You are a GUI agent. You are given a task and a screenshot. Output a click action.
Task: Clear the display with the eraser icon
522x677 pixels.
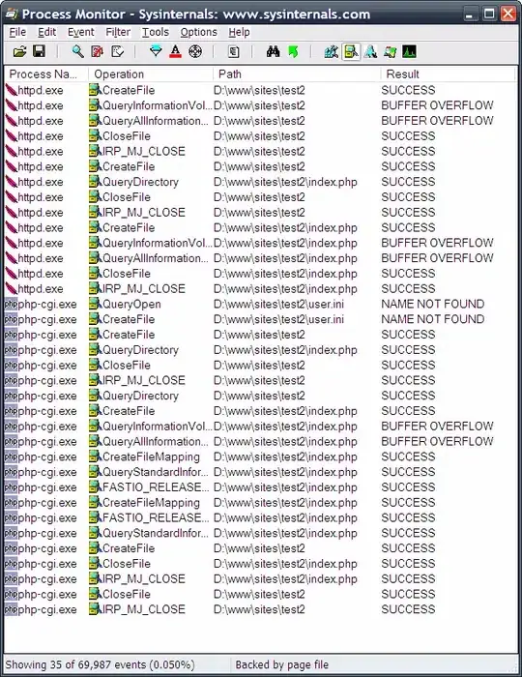[117, 52]
